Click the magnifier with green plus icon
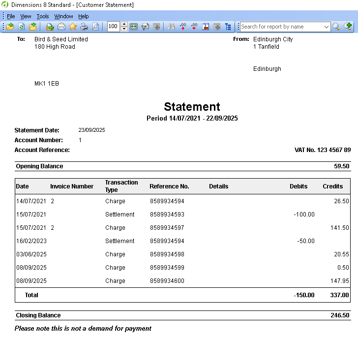 click(348, 27)
